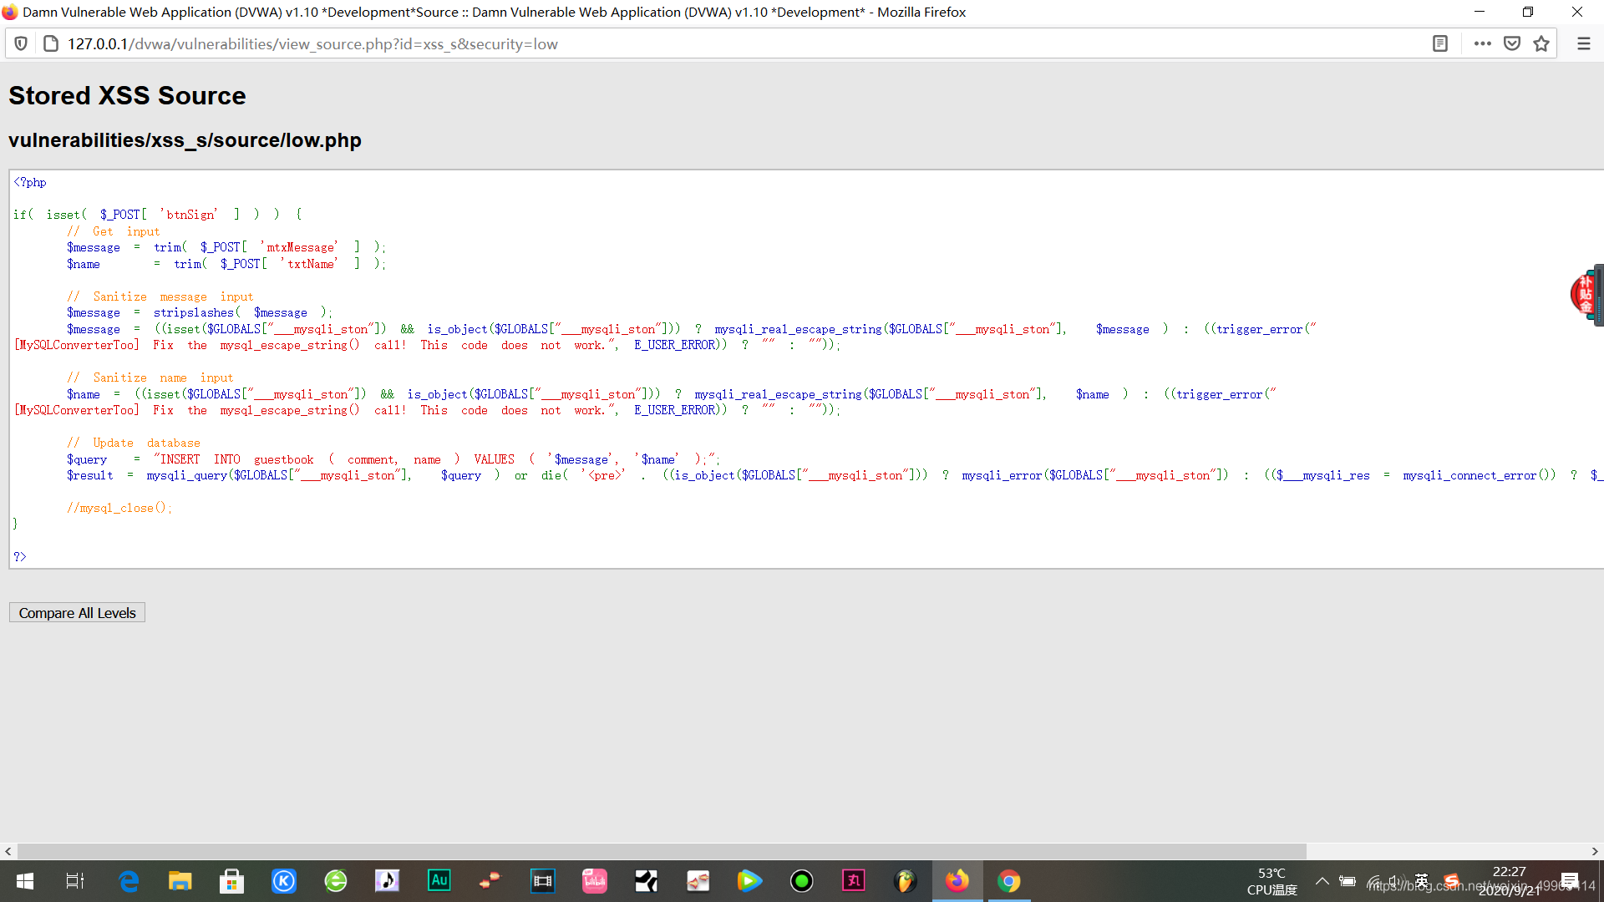Launch Adobe Audition from taskbar
Screen dimensions: 1604x902
[x=439, y=881]
